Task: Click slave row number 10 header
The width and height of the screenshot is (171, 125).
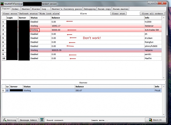Action: [4, 59]
